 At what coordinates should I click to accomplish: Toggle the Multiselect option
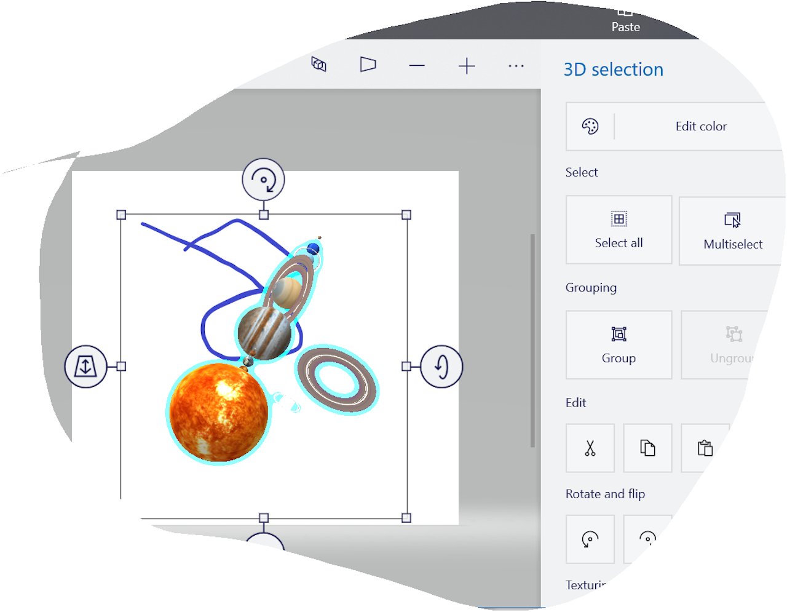[x=732, y=231]
